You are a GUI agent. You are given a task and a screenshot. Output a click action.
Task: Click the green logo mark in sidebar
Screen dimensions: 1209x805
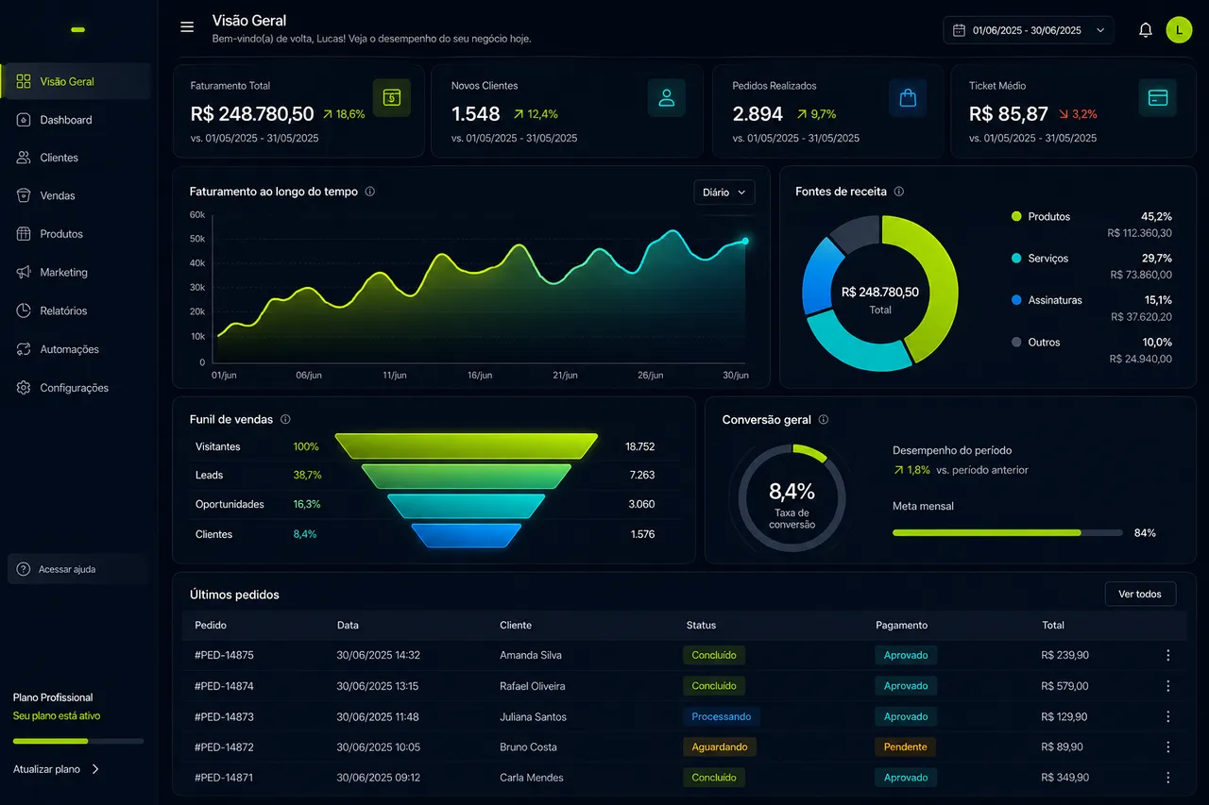tap(77, 29)
